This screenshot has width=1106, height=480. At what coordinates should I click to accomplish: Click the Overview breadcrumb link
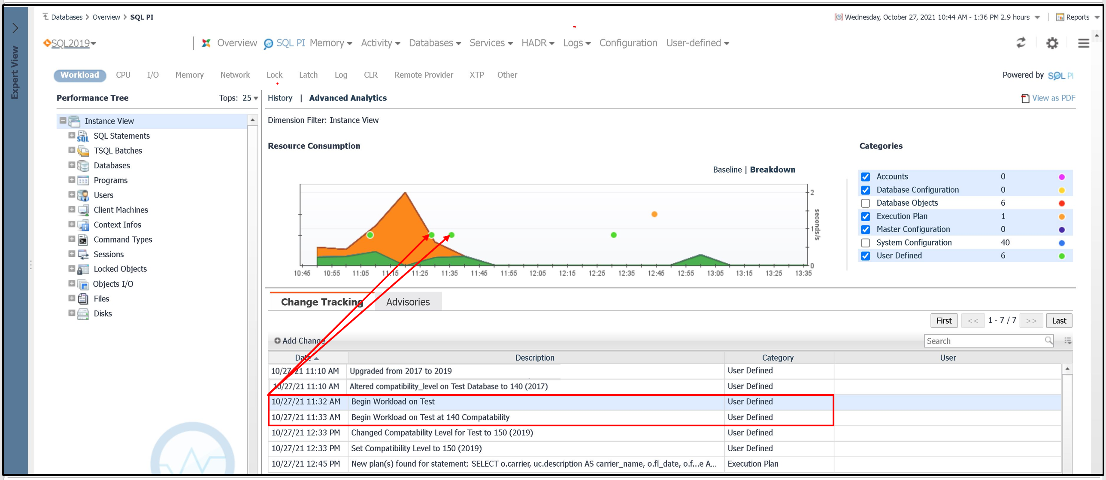point(106,17)
